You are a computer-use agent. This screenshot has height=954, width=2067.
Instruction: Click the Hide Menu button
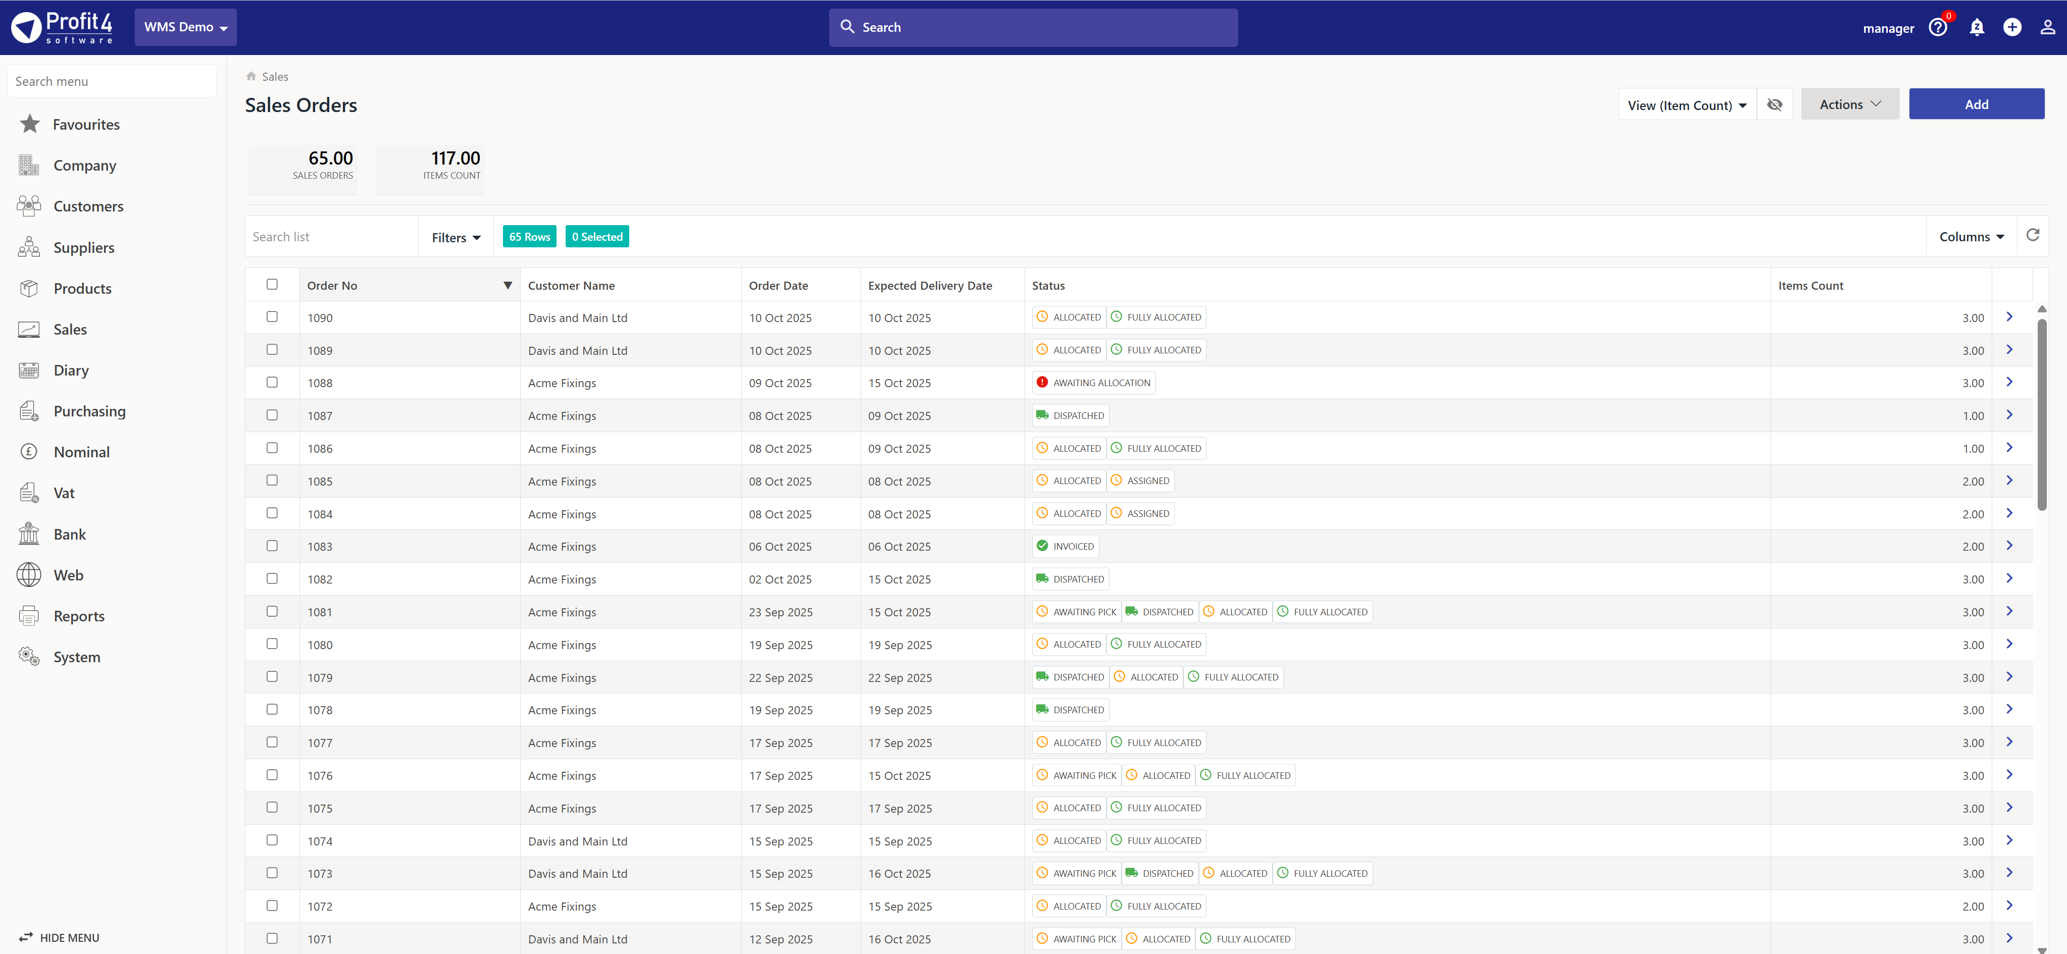point(60,936)
